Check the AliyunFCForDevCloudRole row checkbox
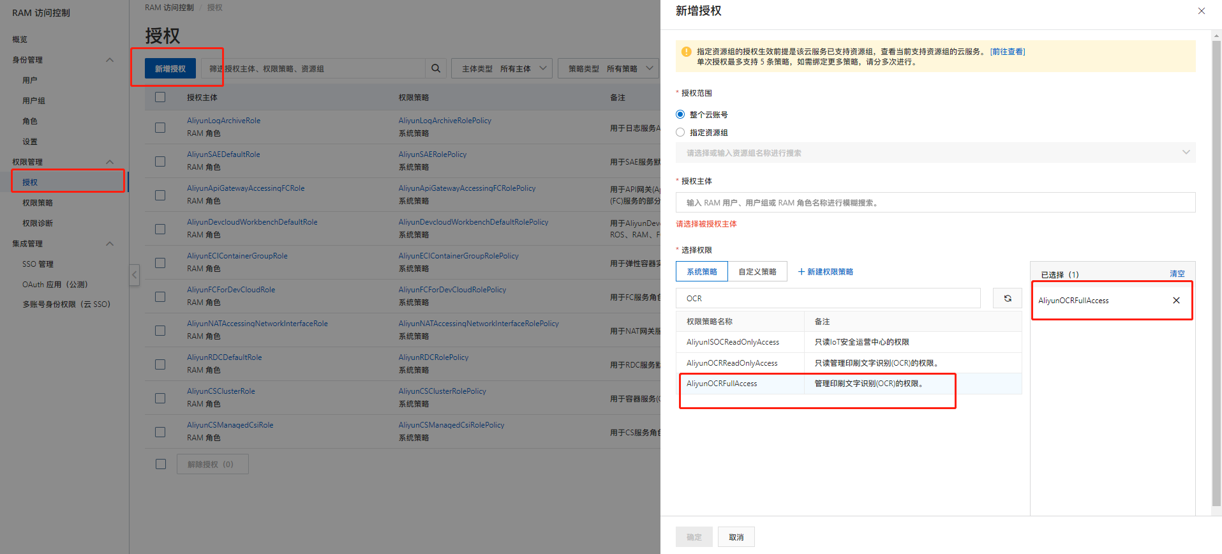Image resolution: width=1222 pixels, height=554 pixels. click(x=160, y=296)
